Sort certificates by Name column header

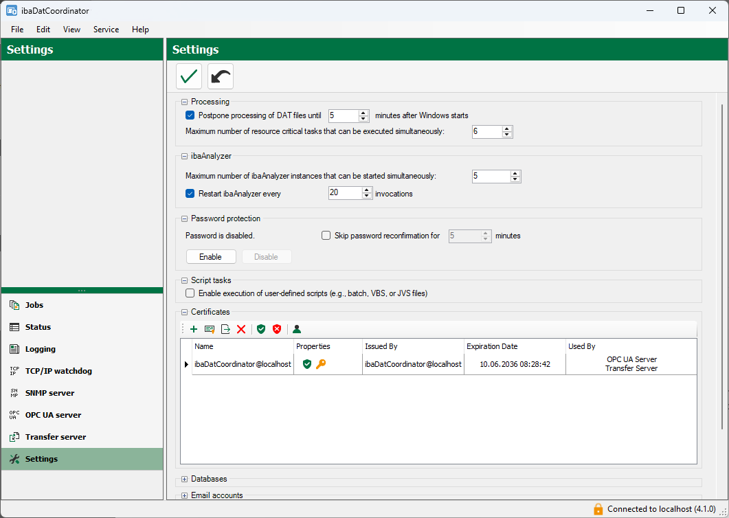click(x=243, y=346)
